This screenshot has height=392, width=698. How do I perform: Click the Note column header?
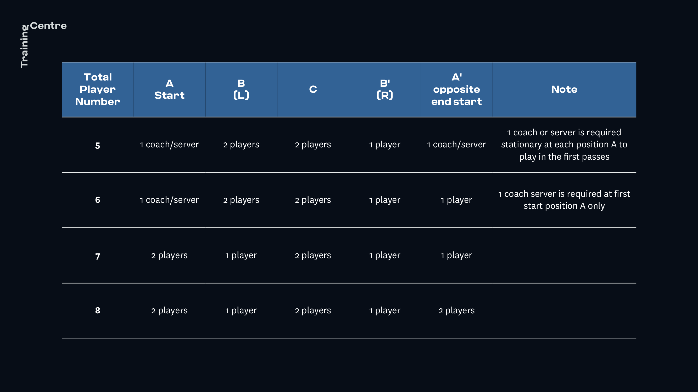(x=564, y=90)
